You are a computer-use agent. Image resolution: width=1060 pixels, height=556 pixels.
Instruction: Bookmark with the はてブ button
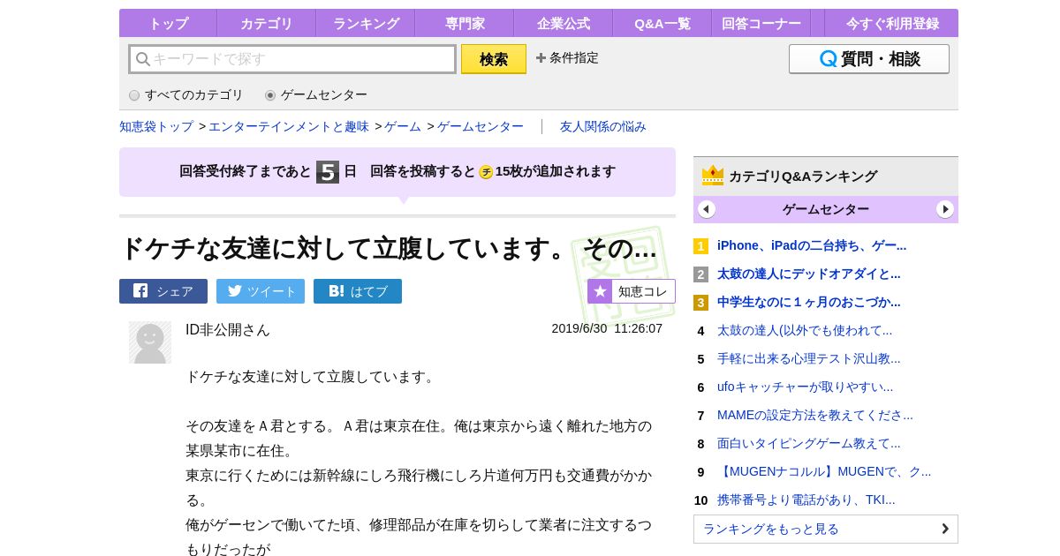358,291
